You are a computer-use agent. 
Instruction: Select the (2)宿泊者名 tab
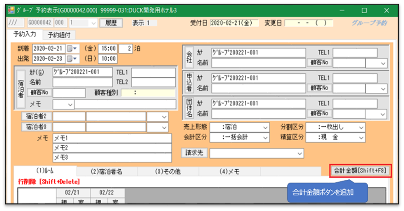107,171
